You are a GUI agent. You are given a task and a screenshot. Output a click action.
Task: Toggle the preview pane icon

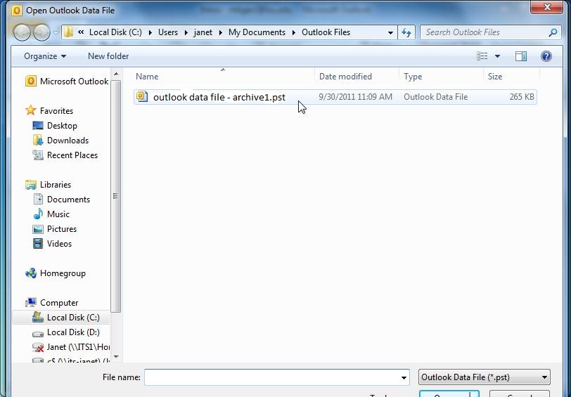tap(521, 56)
